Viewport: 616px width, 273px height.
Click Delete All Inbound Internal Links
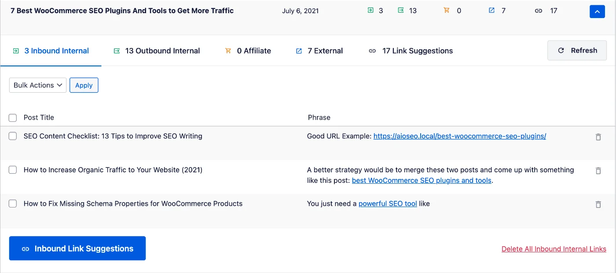pyautogui.click(x=554, y=249)
